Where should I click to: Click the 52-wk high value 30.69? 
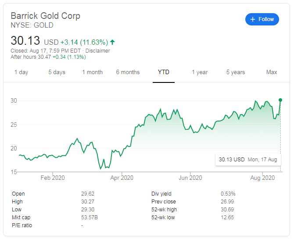[x=227, y=209]
